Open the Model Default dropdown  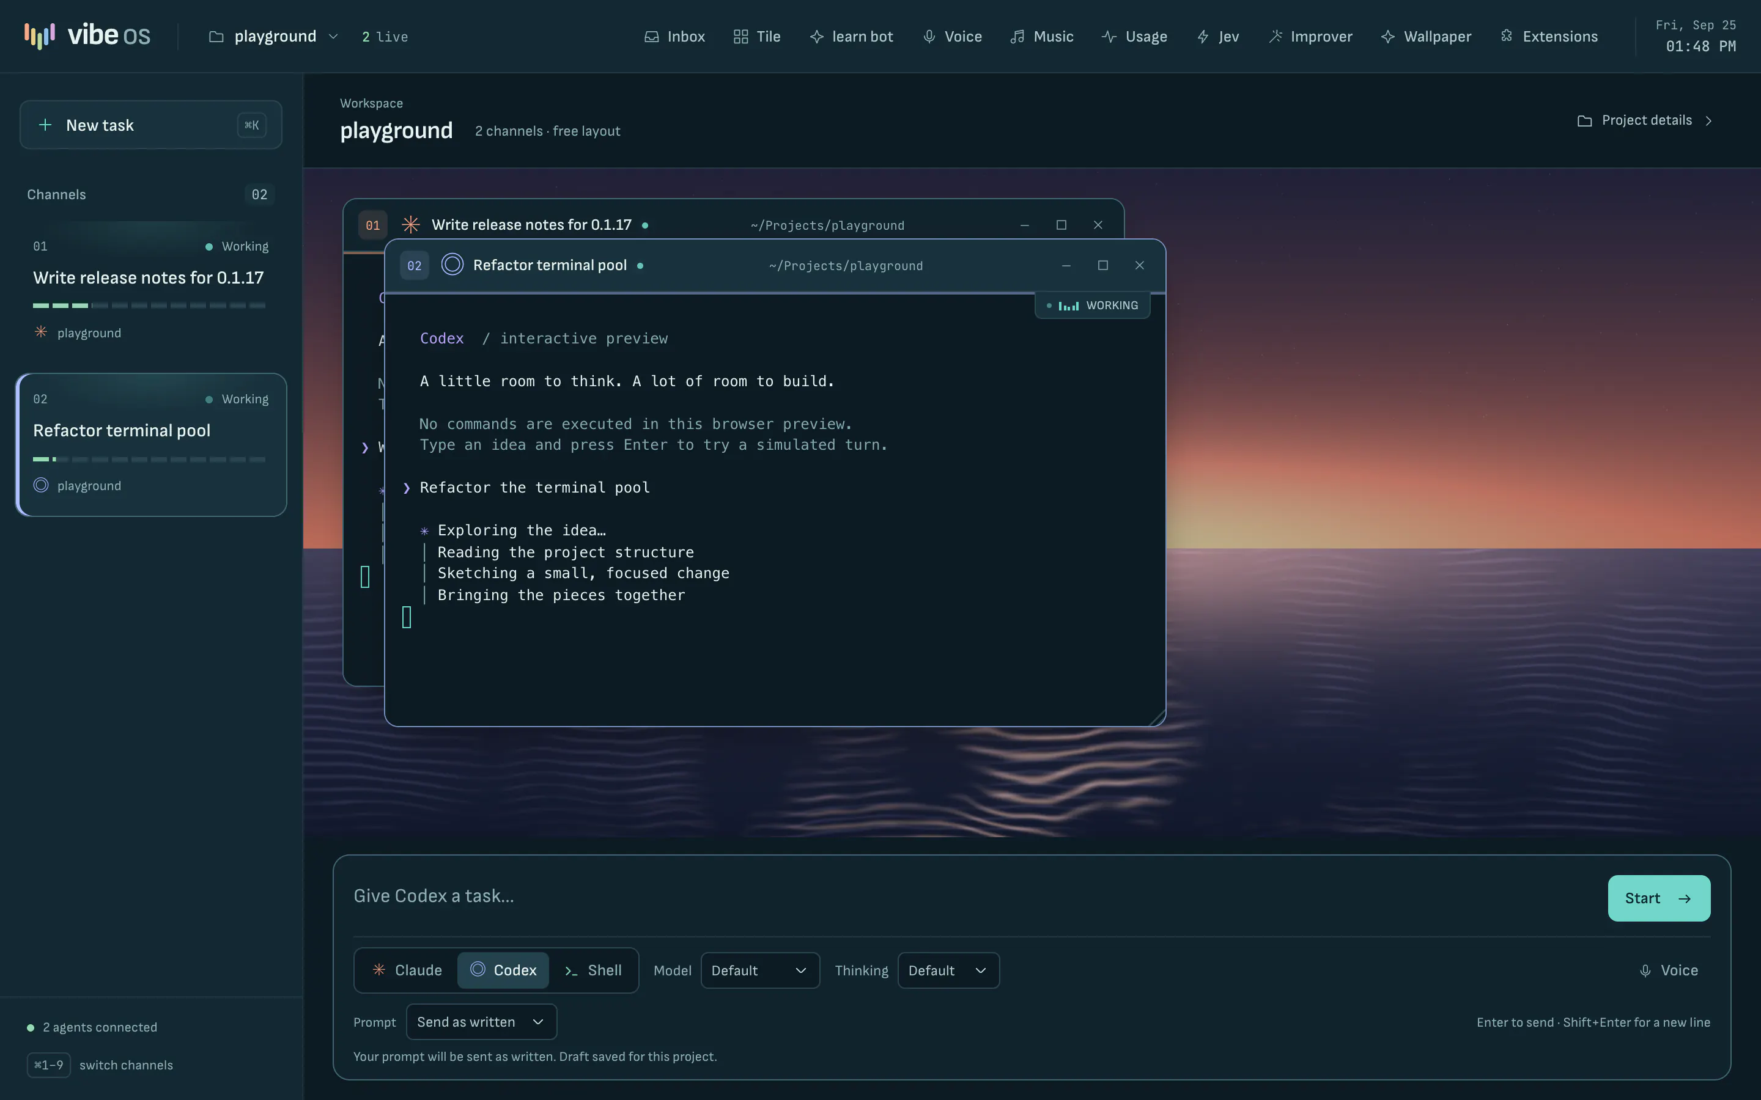coord(759,970)
